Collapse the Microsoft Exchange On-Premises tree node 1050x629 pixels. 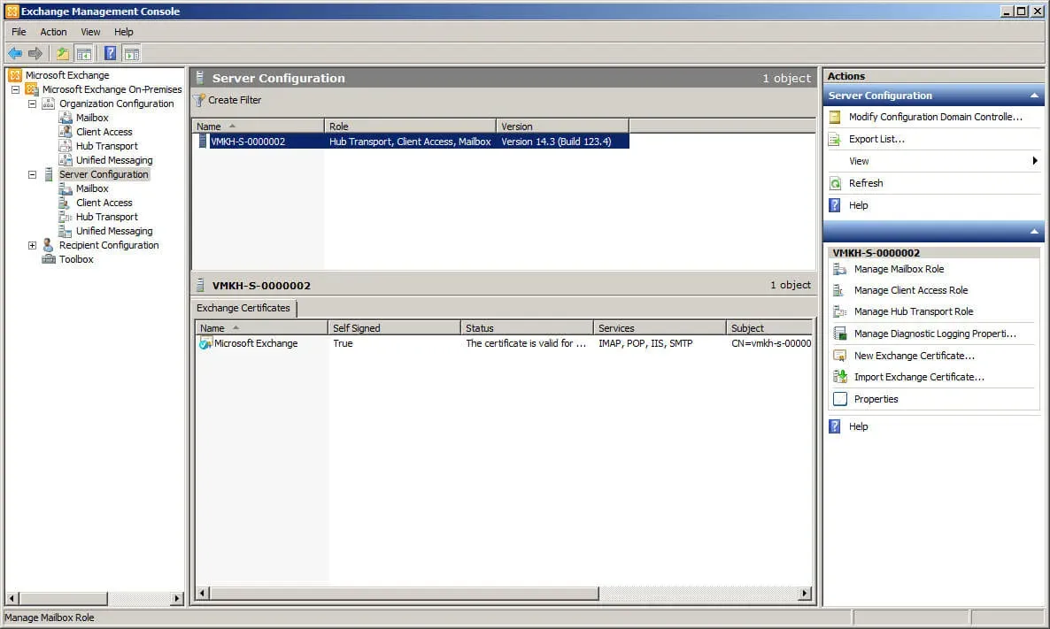pos(15,89)
